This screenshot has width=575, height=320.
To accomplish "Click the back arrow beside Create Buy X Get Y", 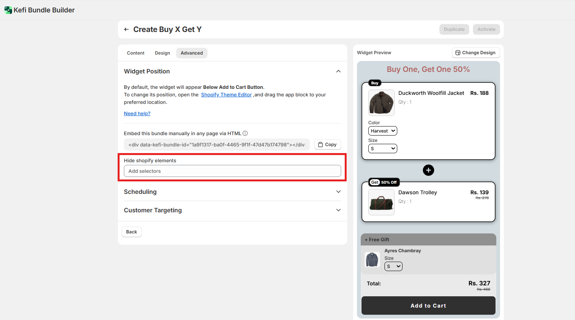I will coord(127,29).
